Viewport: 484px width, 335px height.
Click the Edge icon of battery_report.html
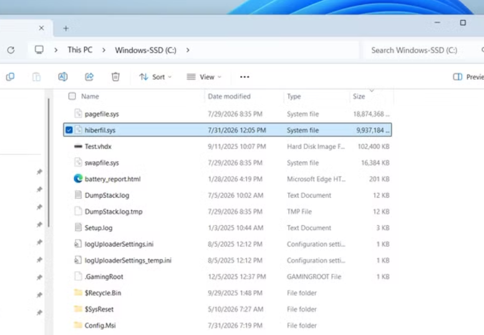tap(78, 178)
